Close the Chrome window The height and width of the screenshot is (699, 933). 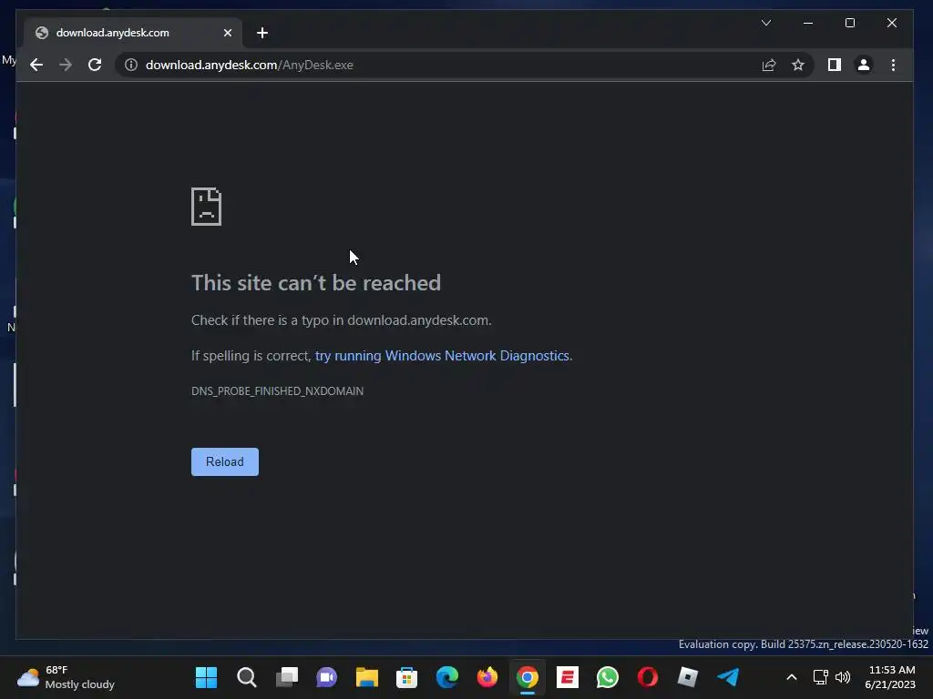pyautogui.click(x=892, y=23)
